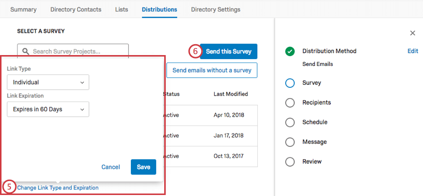Switch to the Summary tab
The image size is (423, 196).
(x=23, y=10)
